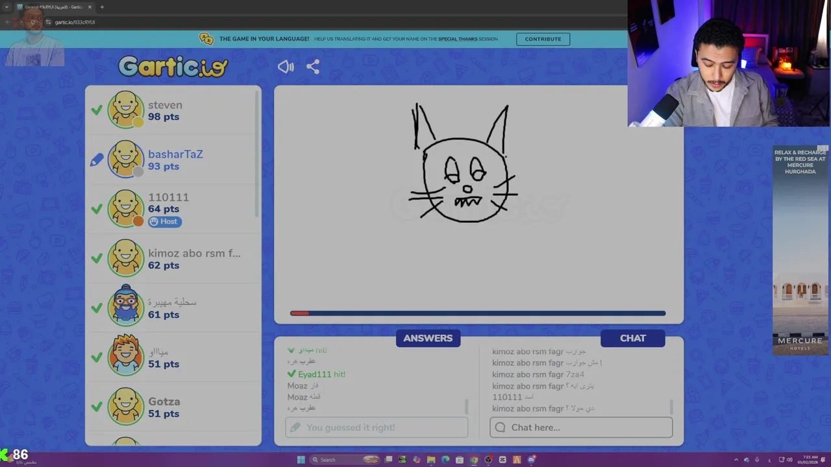
Task: Click the Host badge under 110111
Action: point(165,221)
